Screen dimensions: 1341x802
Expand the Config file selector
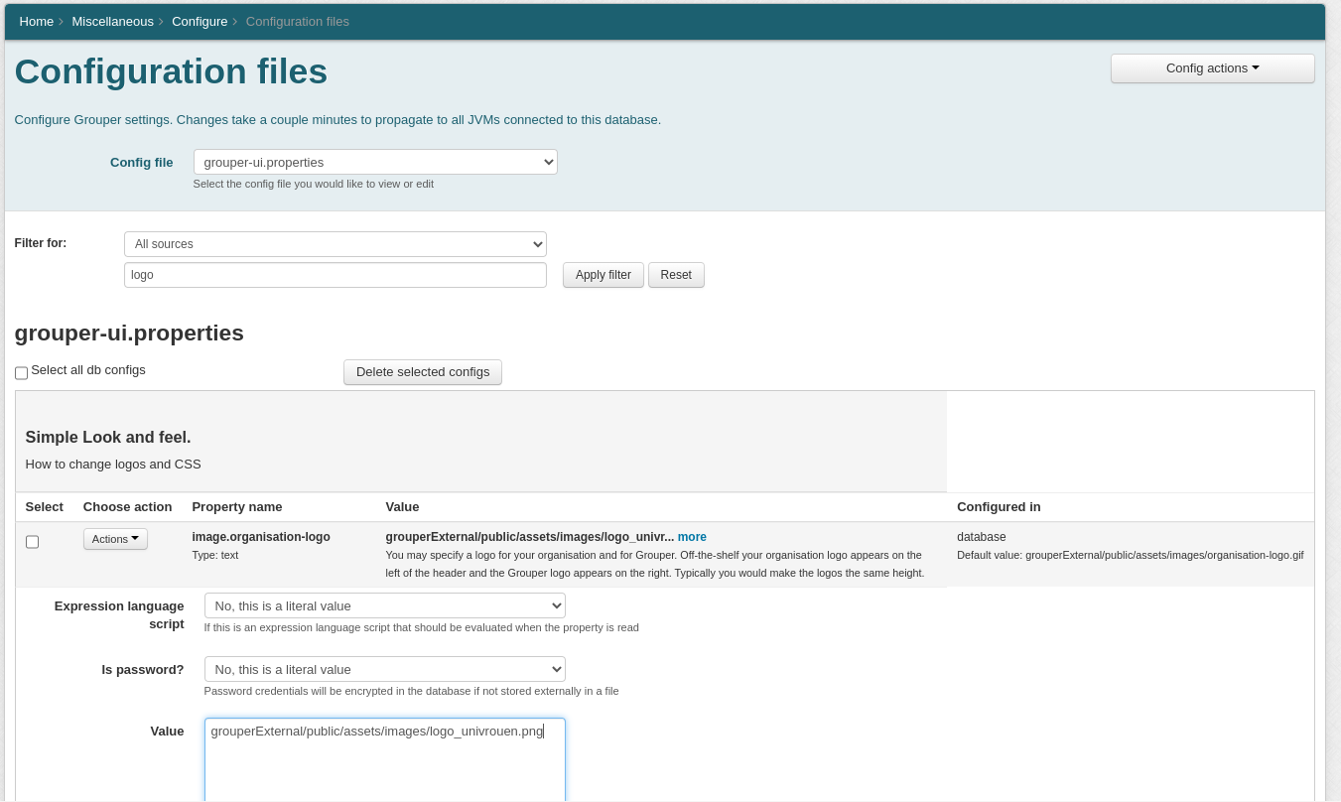[375, 162]
